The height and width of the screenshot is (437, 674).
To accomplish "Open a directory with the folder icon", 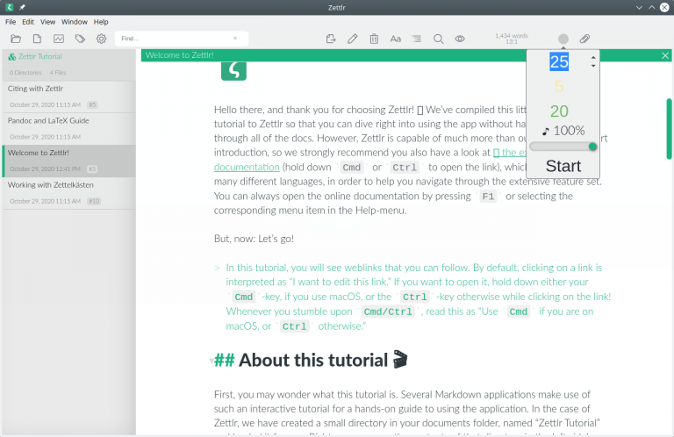I will coord(16,39).
